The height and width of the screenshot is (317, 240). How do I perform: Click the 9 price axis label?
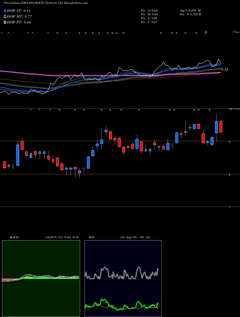click(229, 142)
